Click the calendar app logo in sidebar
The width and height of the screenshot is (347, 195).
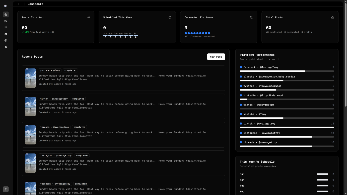[6, 6]
